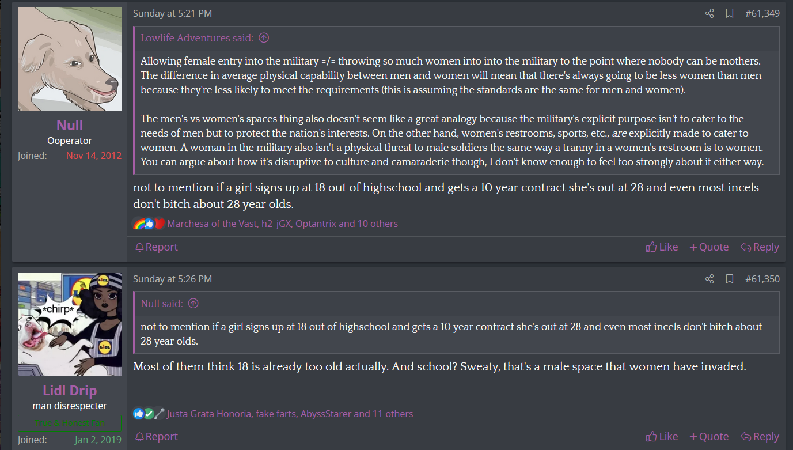Report Null's post
The width and height of the screenshot is (793, 450).
click(x=156, y=247)
